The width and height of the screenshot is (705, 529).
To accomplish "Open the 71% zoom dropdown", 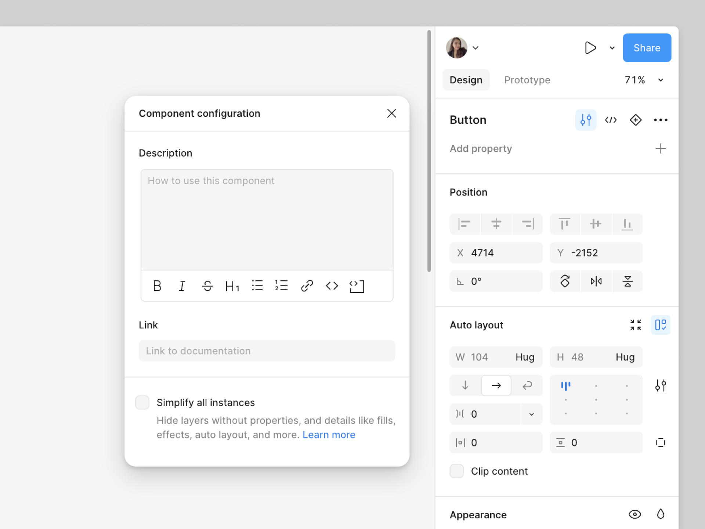I will click(x=661, y=80).
